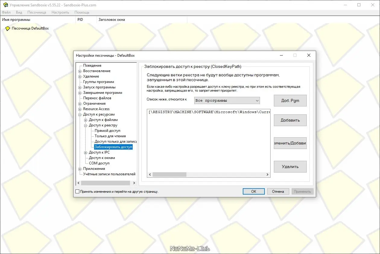Image resolution: width=380 pixels, height=254 pixels.
Task: Open the Вид menu
Action: 19,12
